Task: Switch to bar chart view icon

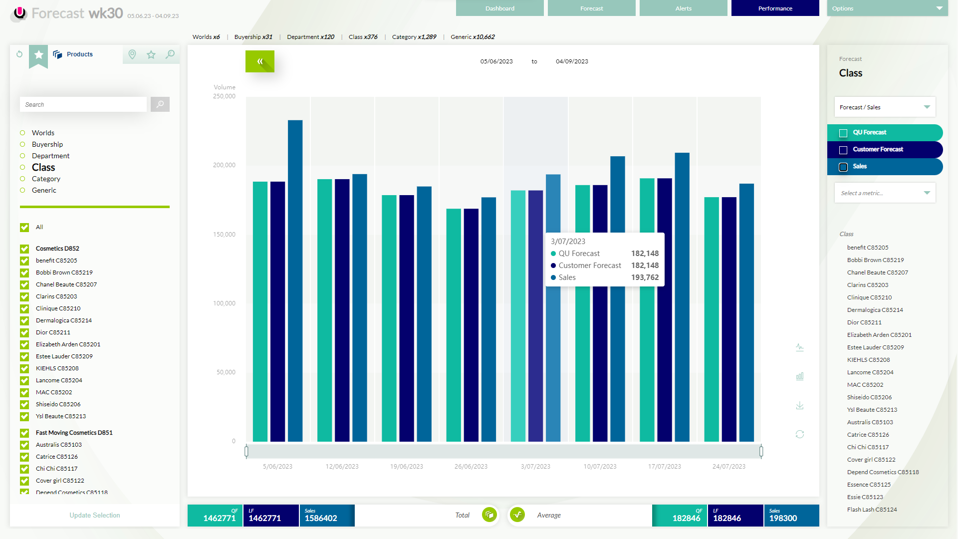Action: [x=800, y=376]
